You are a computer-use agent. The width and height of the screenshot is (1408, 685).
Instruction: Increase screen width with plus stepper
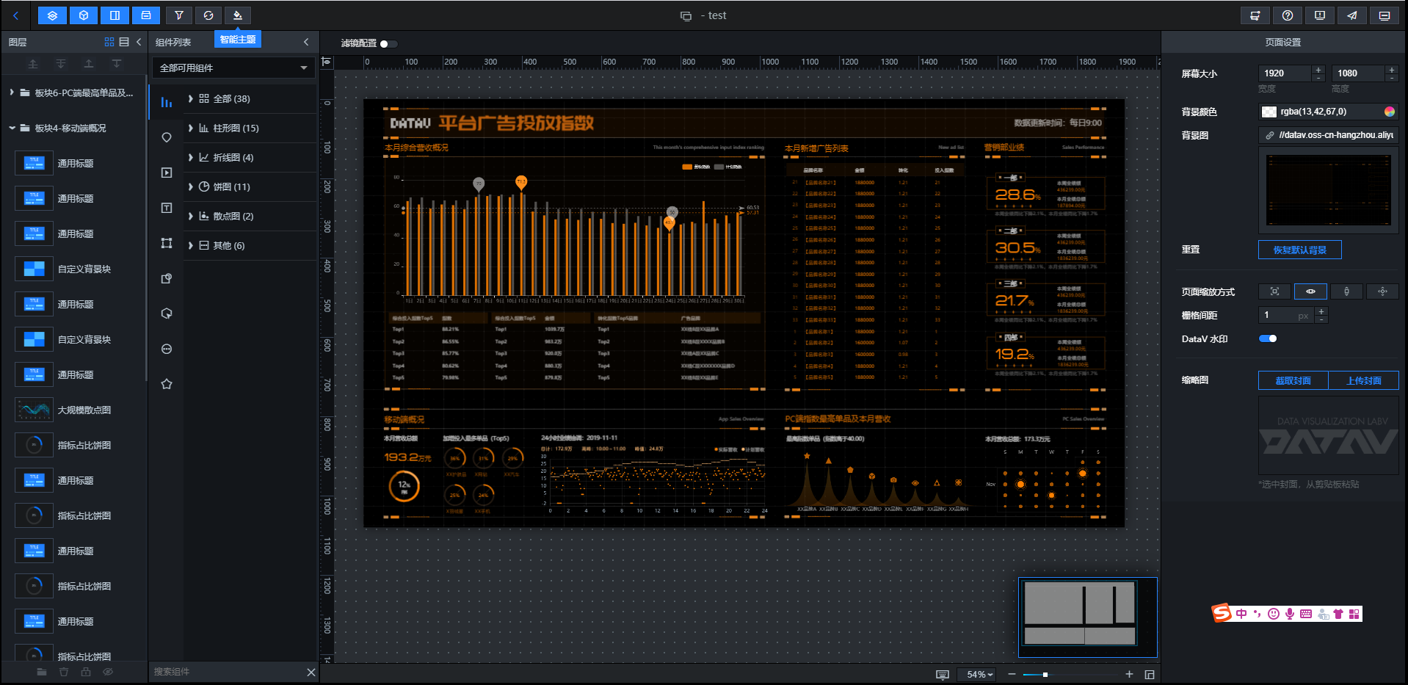pos(1318,70)
